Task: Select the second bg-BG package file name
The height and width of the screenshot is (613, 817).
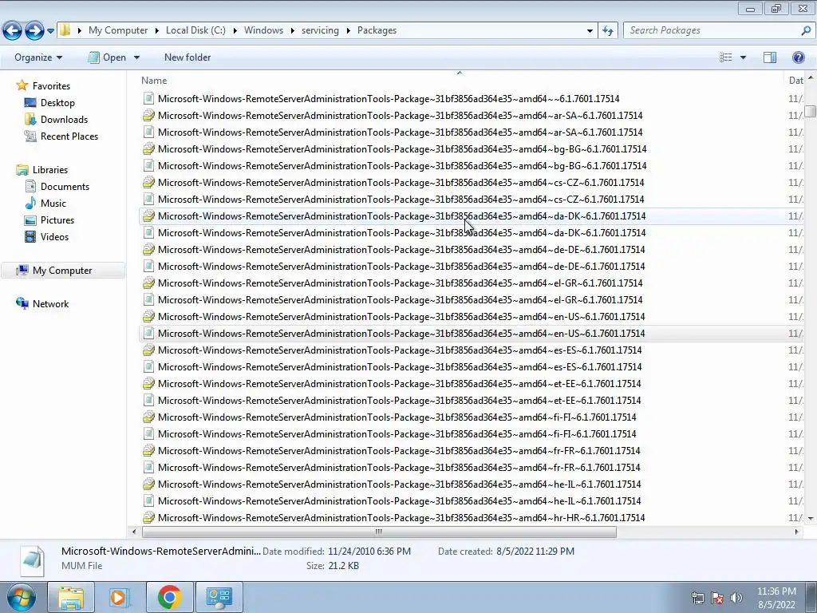Action: (402, 166)
